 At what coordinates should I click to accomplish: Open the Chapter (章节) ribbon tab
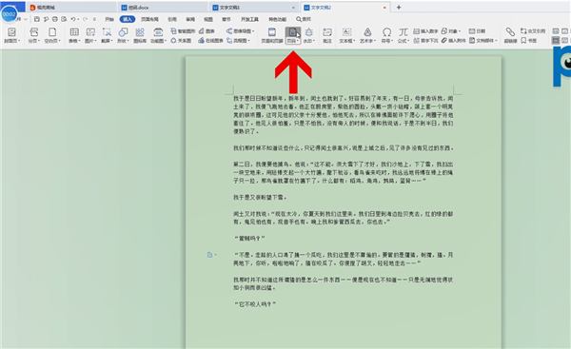point(226,19)
